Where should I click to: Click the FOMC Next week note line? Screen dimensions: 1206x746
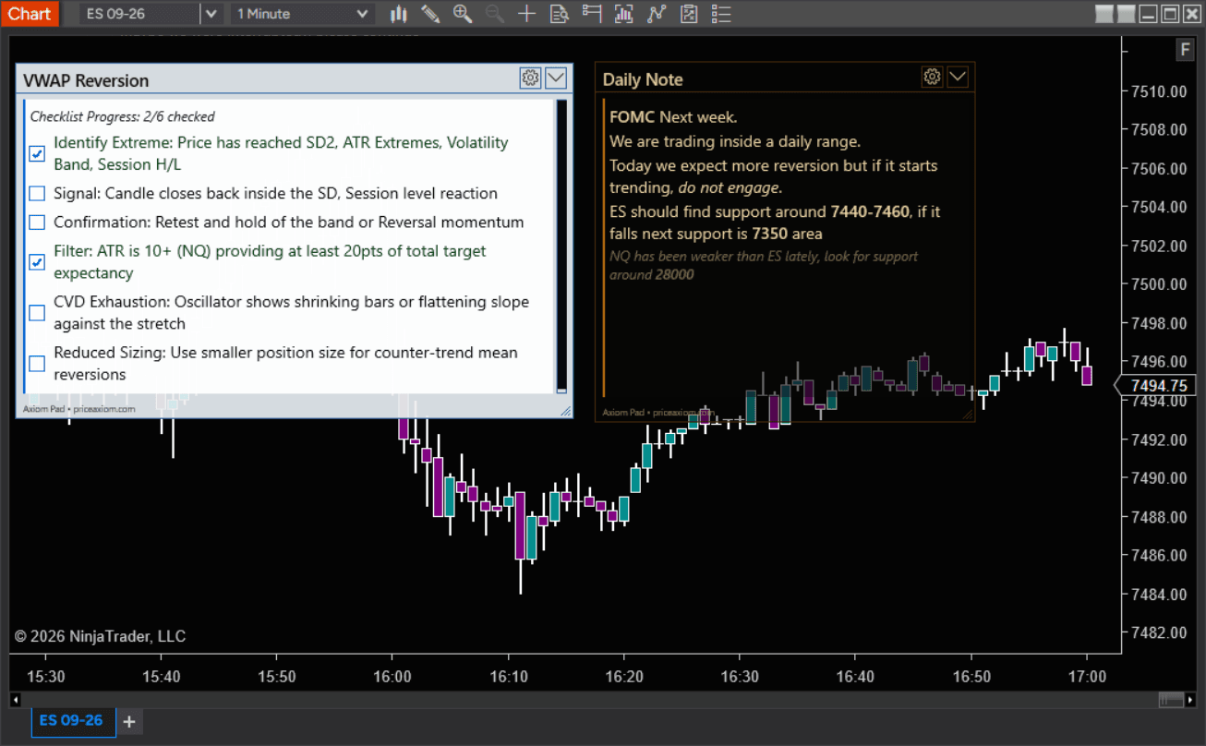[x=674, y=117]
